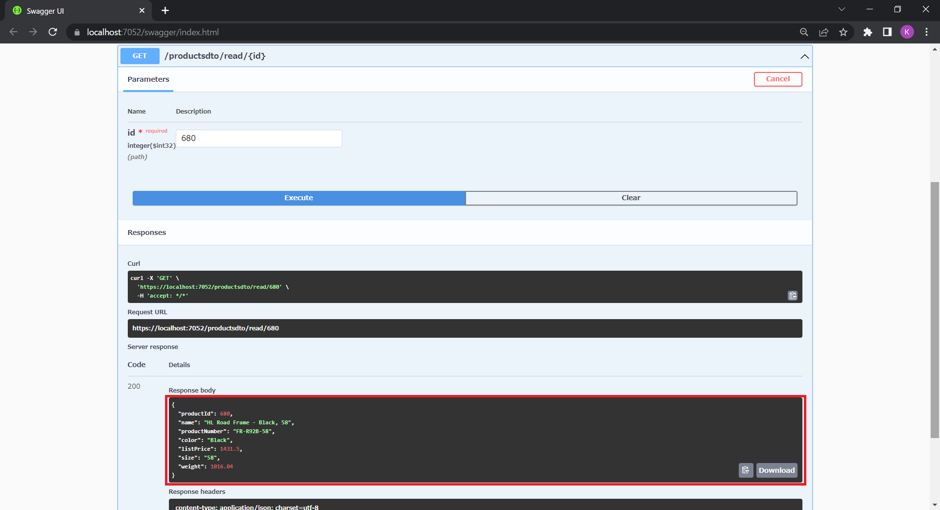Go back to the previous page
Image resolution: width=940 pixels, height=510 pixels.
[x=14, y=32]
